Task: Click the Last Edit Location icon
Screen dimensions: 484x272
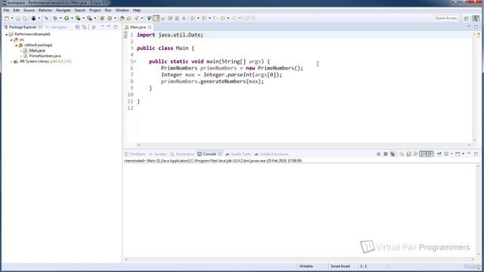Action: pyautogui.click(x=216, y=18)
